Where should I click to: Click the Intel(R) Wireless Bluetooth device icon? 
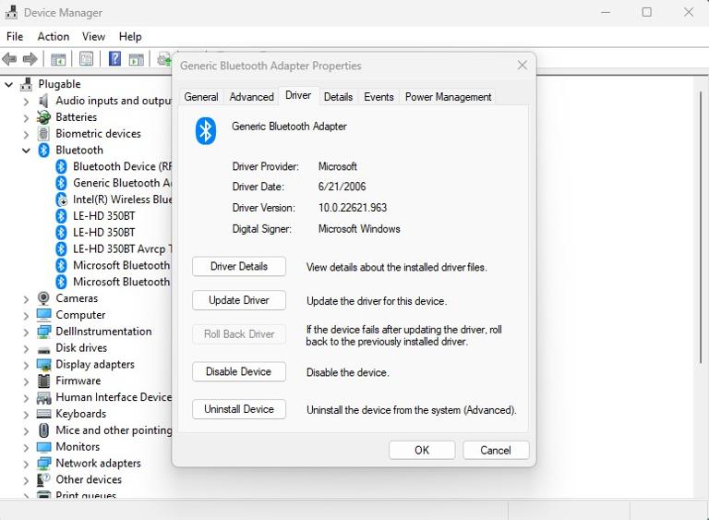[x=61, y=200]
